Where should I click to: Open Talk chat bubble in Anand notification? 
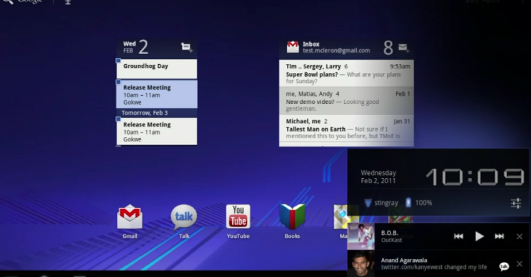[x=504, y=266]
